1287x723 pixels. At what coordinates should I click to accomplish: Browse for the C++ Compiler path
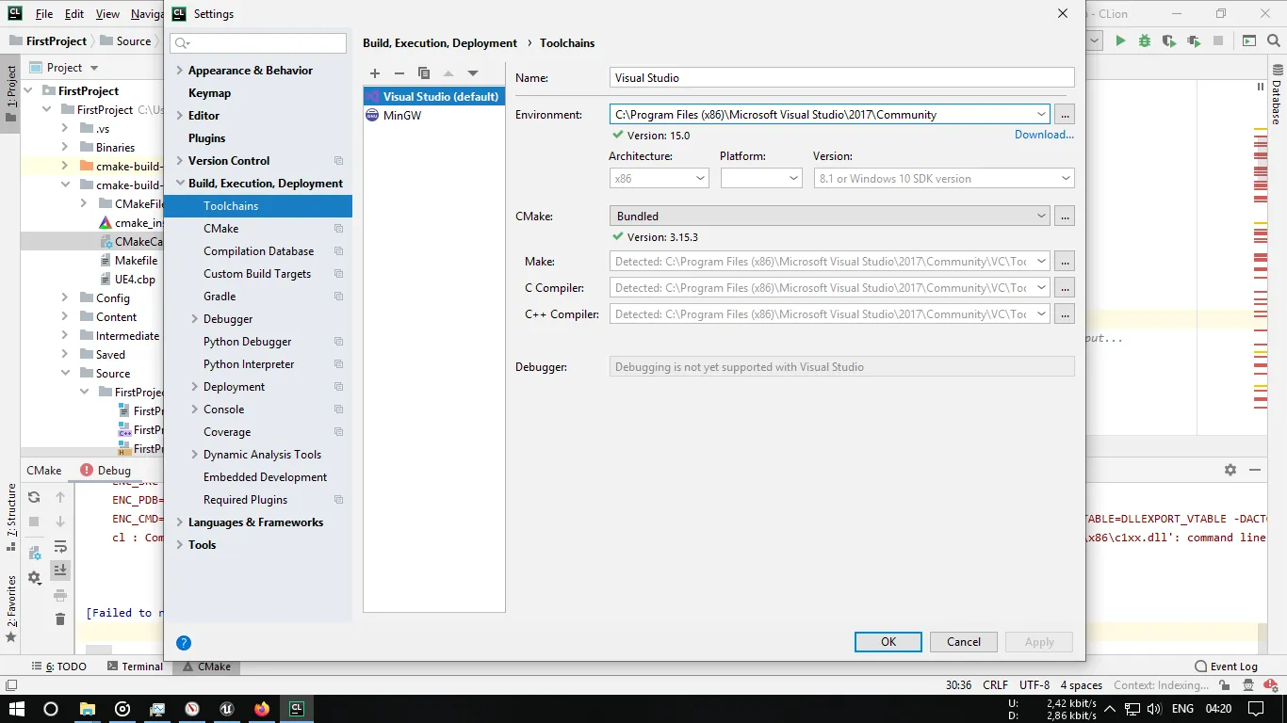(x=1065, y=313)
